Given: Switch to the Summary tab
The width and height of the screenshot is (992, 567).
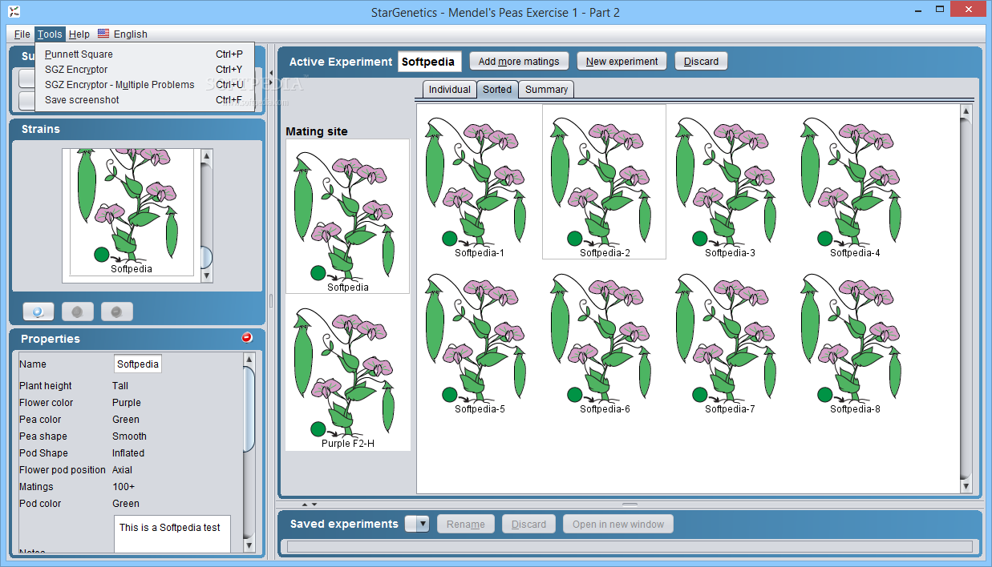Looking at the screenshot, I should pyautogui.click(x=546, y=89).
